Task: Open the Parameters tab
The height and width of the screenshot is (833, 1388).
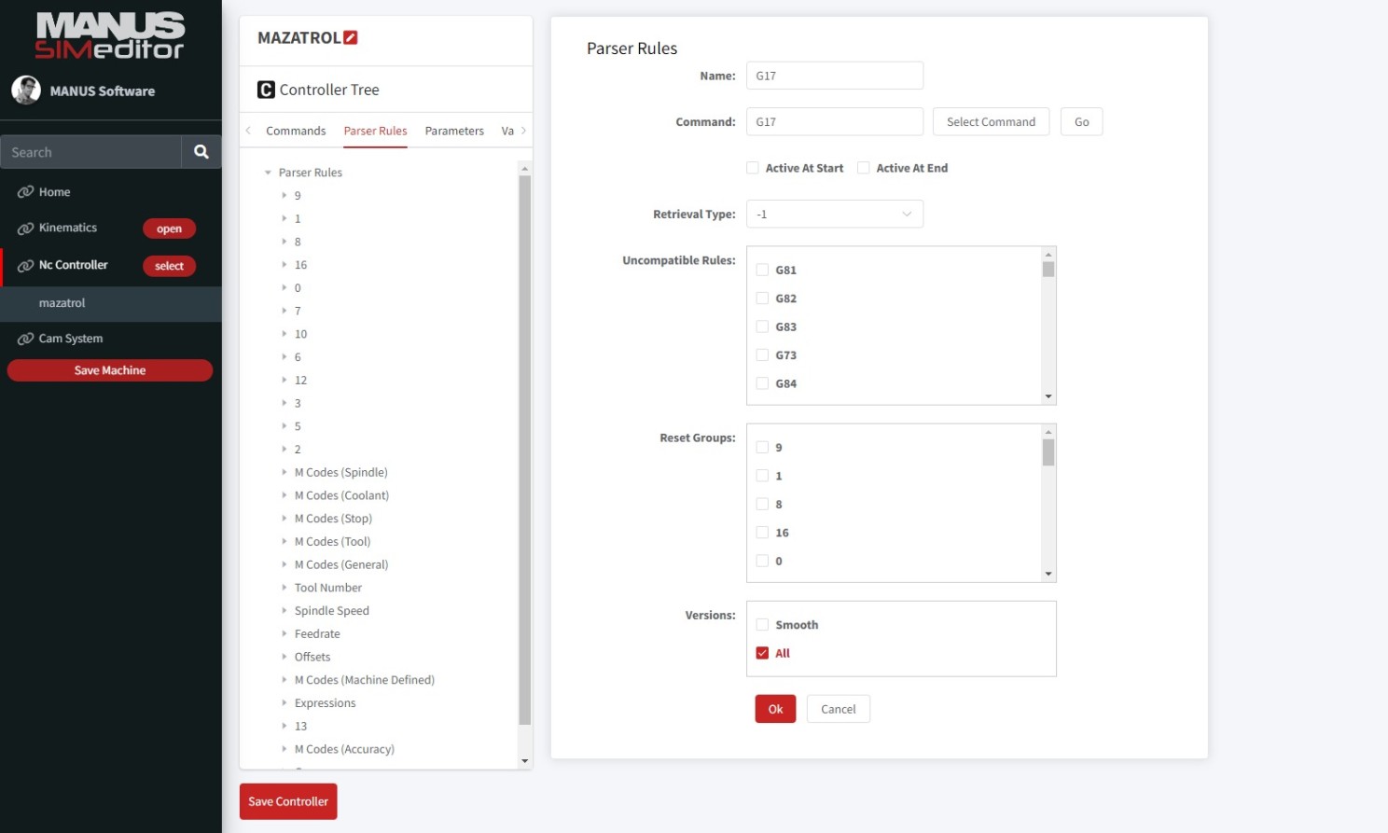Action: click(x=454, y=131)
